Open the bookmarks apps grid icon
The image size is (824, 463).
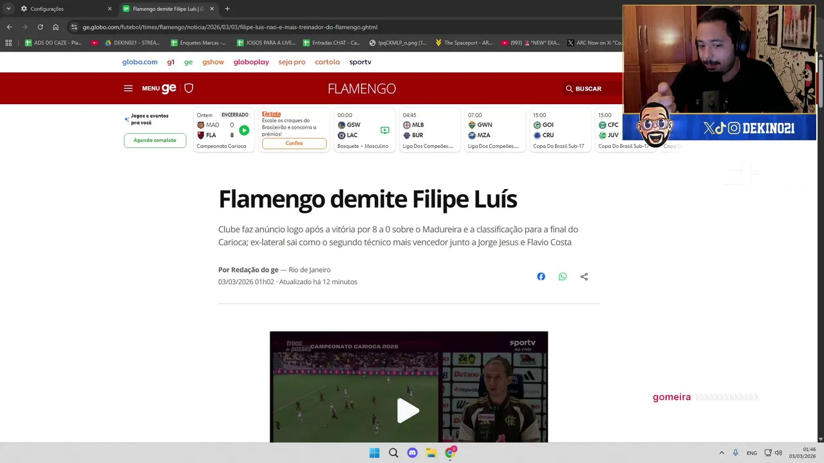click(x=8, y=43)
